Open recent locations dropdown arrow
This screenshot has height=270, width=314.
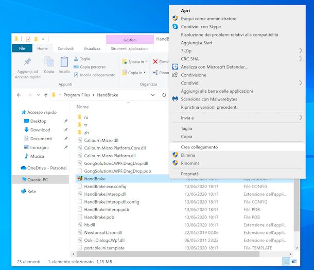pyautogui.click(x=38, y=95)
